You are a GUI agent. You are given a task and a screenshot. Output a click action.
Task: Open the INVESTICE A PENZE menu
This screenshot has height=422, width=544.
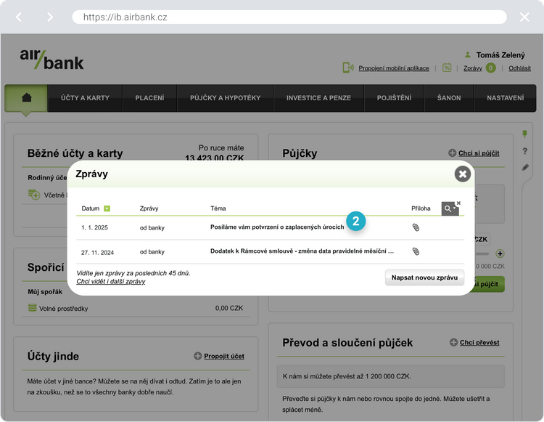(x=318, y=98)
